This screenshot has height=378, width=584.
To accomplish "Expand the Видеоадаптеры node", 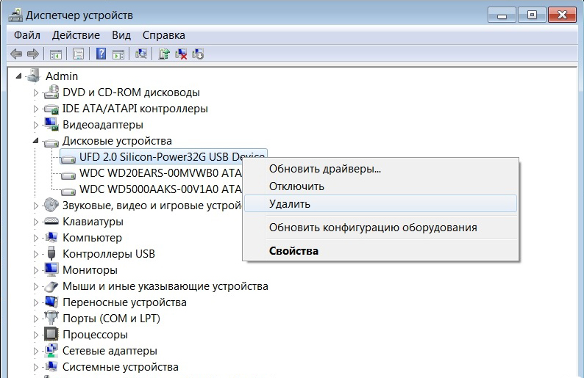I will tap(36, 125).
